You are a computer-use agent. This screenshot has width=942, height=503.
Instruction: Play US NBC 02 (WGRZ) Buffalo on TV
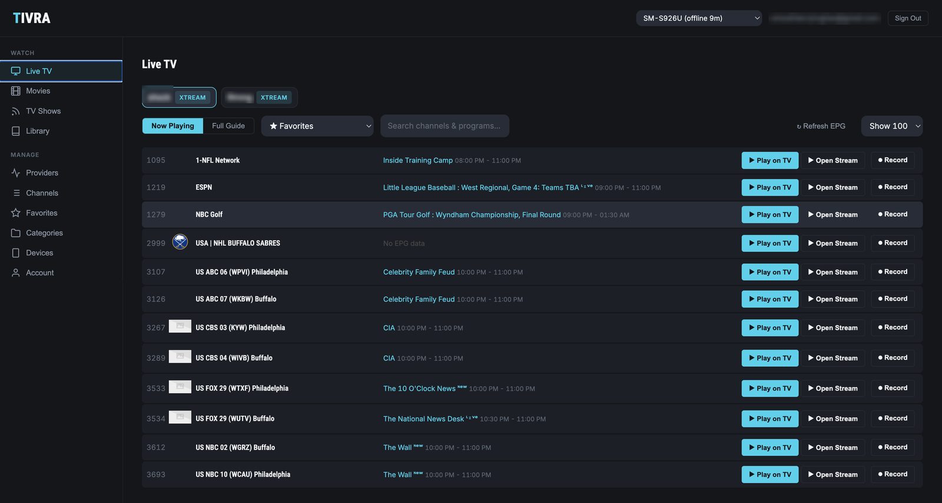click(770, 448)
